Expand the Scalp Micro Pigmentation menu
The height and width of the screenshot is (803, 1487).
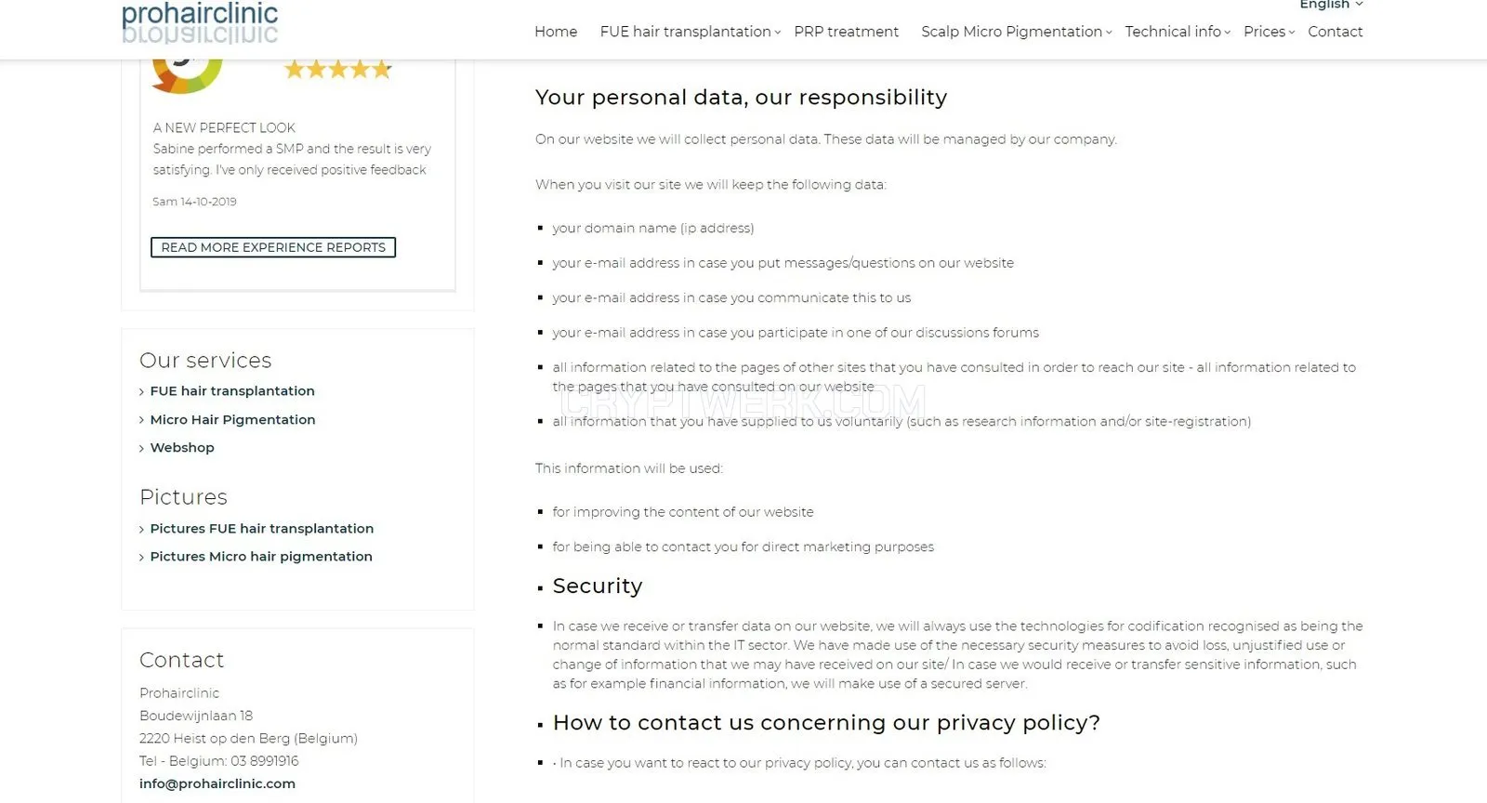(x=1016, y=32)
